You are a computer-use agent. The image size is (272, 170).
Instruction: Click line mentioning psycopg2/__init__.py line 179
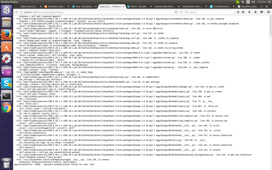coord(63,159)
